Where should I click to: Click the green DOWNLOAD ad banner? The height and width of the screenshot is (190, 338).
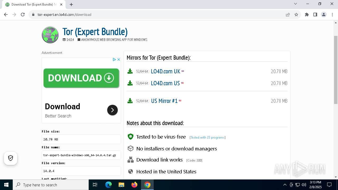(x=81, y=78)
